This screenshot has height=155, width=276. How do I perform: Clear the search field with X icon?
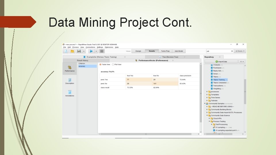(232, 51)
